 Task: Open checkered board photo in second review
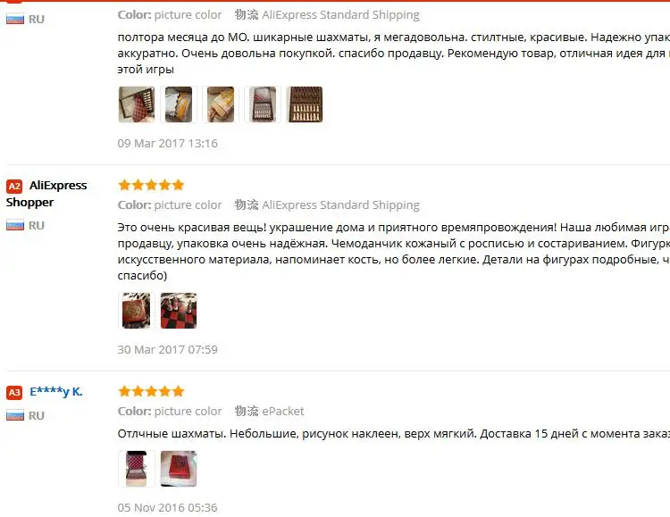[179, 311]
